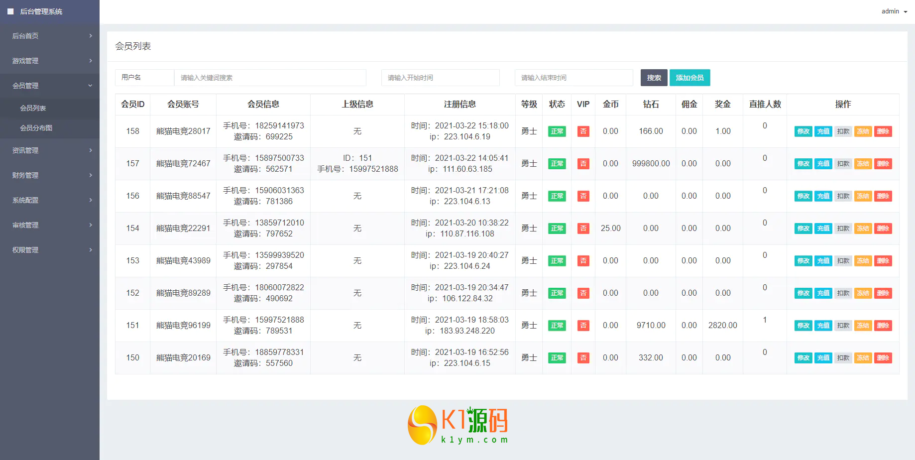Click 充值 for member 157

click(823, 164)
